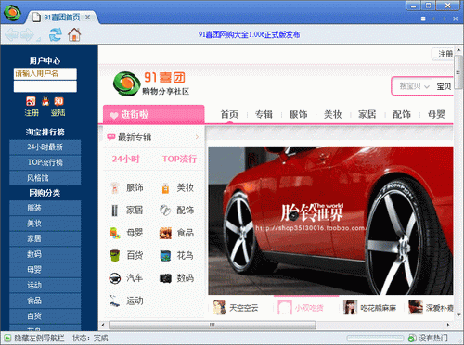Switch to the 服饰 navigation tab

point(298,114)
